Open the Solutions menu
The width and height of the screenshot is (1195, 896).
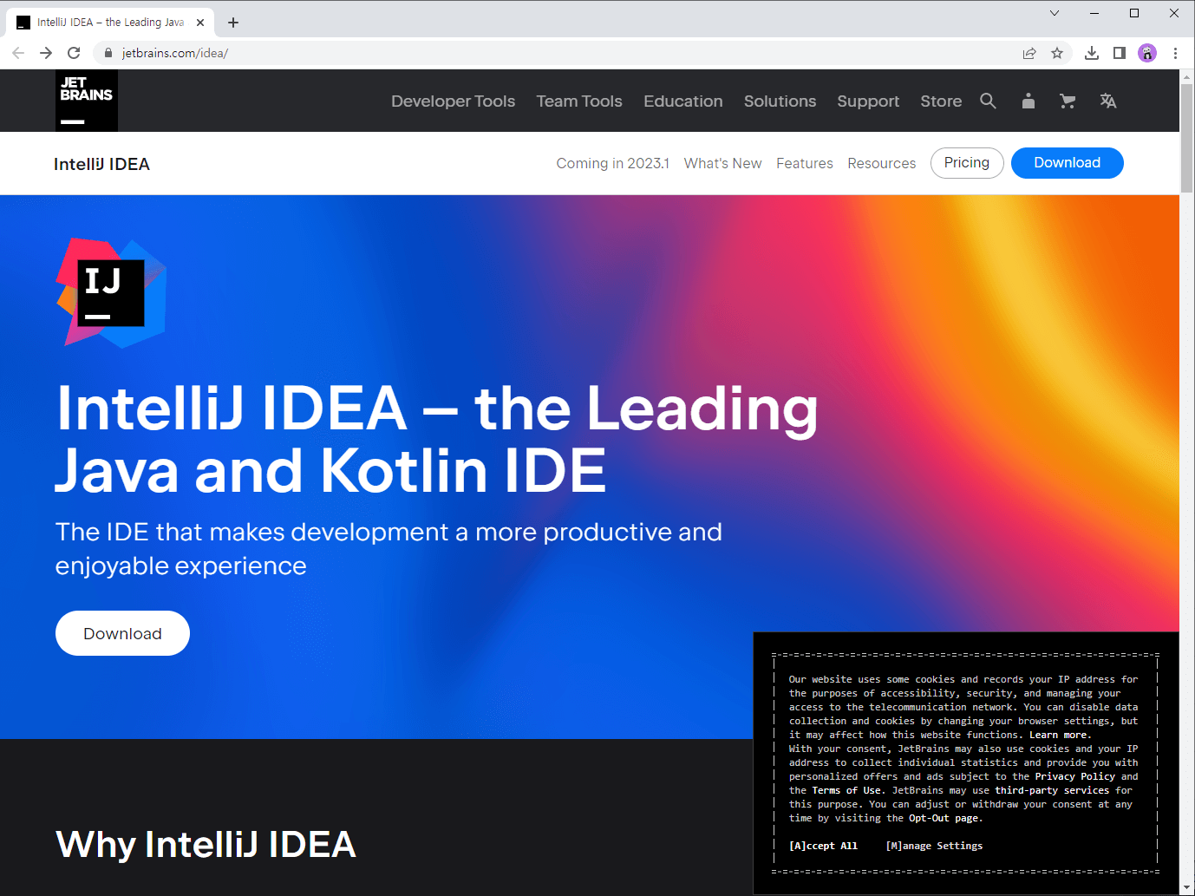coord(780,101)
